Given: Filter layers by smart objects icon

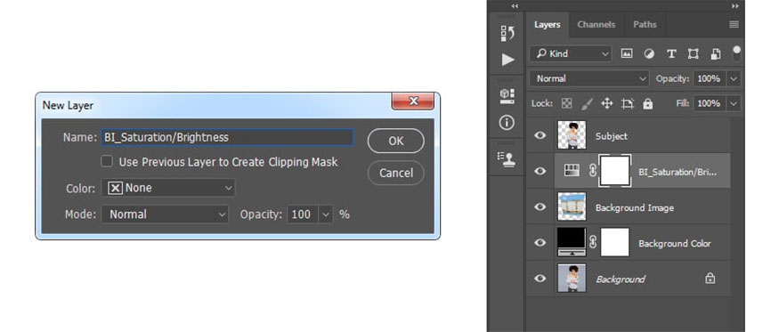Looking at the screenshot, I should 716,53.
